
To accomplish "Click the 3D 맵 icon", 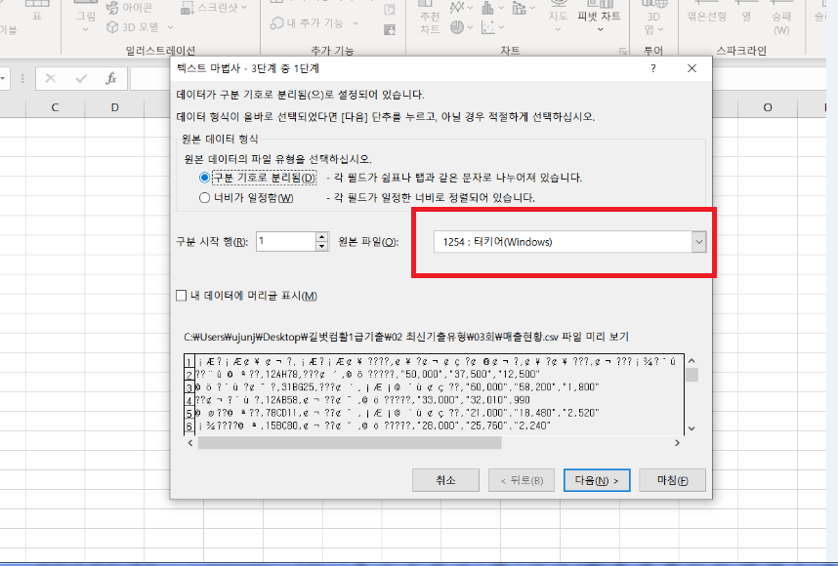I will coord(653,21).
